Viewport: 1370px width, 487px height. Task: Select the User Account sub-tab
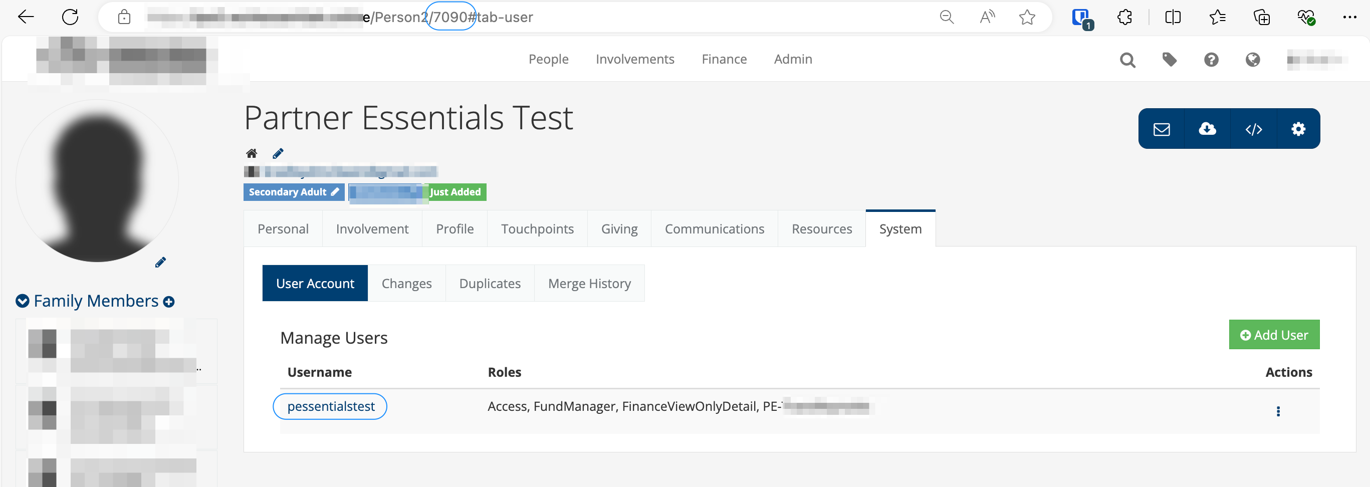[315, 284]
